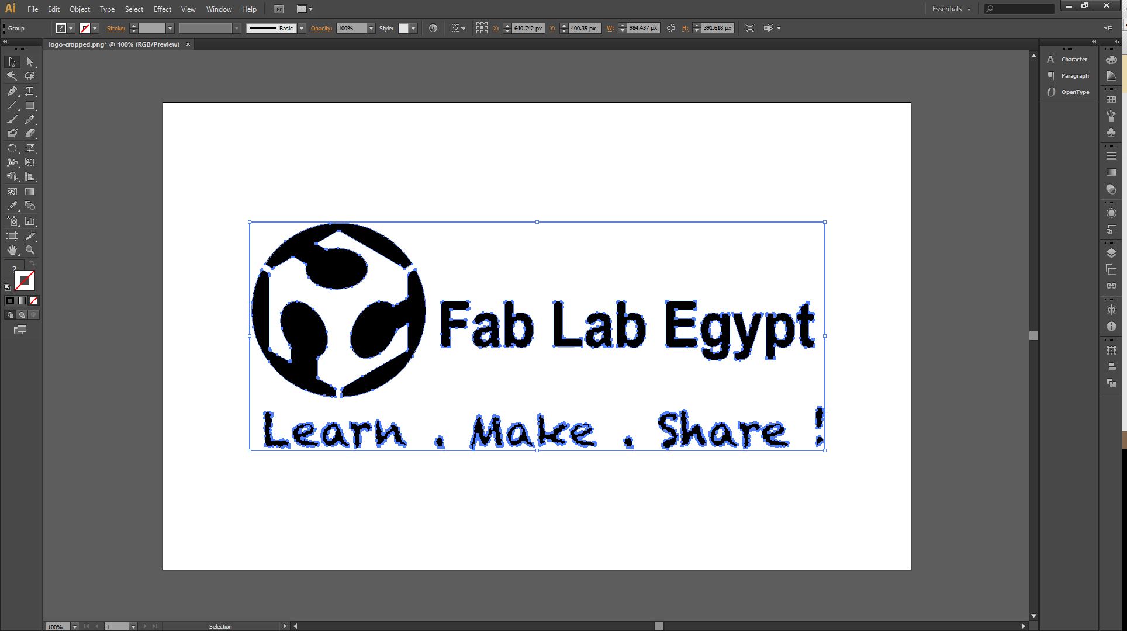Pick the Rectangle tool
Screen dimensions: 1127x631
coord(30,106)
